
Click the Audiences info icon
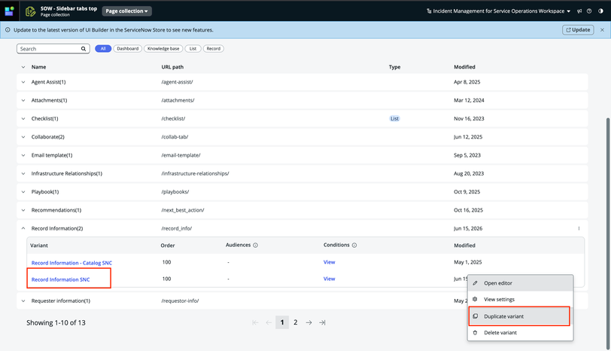(x=256, y=246)
